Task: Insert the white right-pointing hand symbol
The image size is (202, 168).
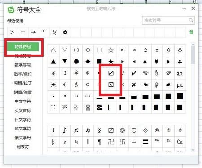Action: coord(168,73)
